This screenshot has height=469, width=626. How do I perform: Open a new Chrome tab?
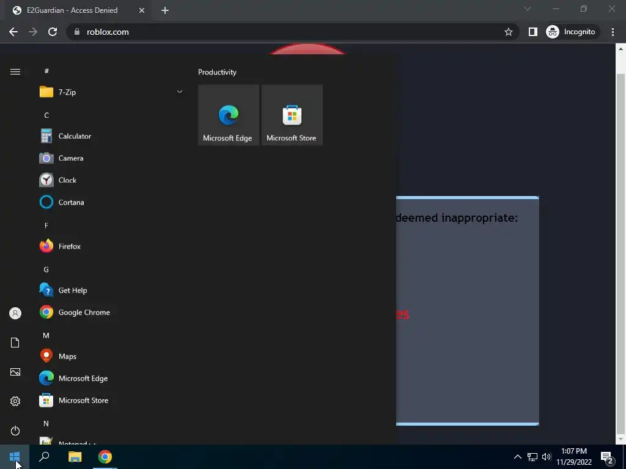point(165,10)
